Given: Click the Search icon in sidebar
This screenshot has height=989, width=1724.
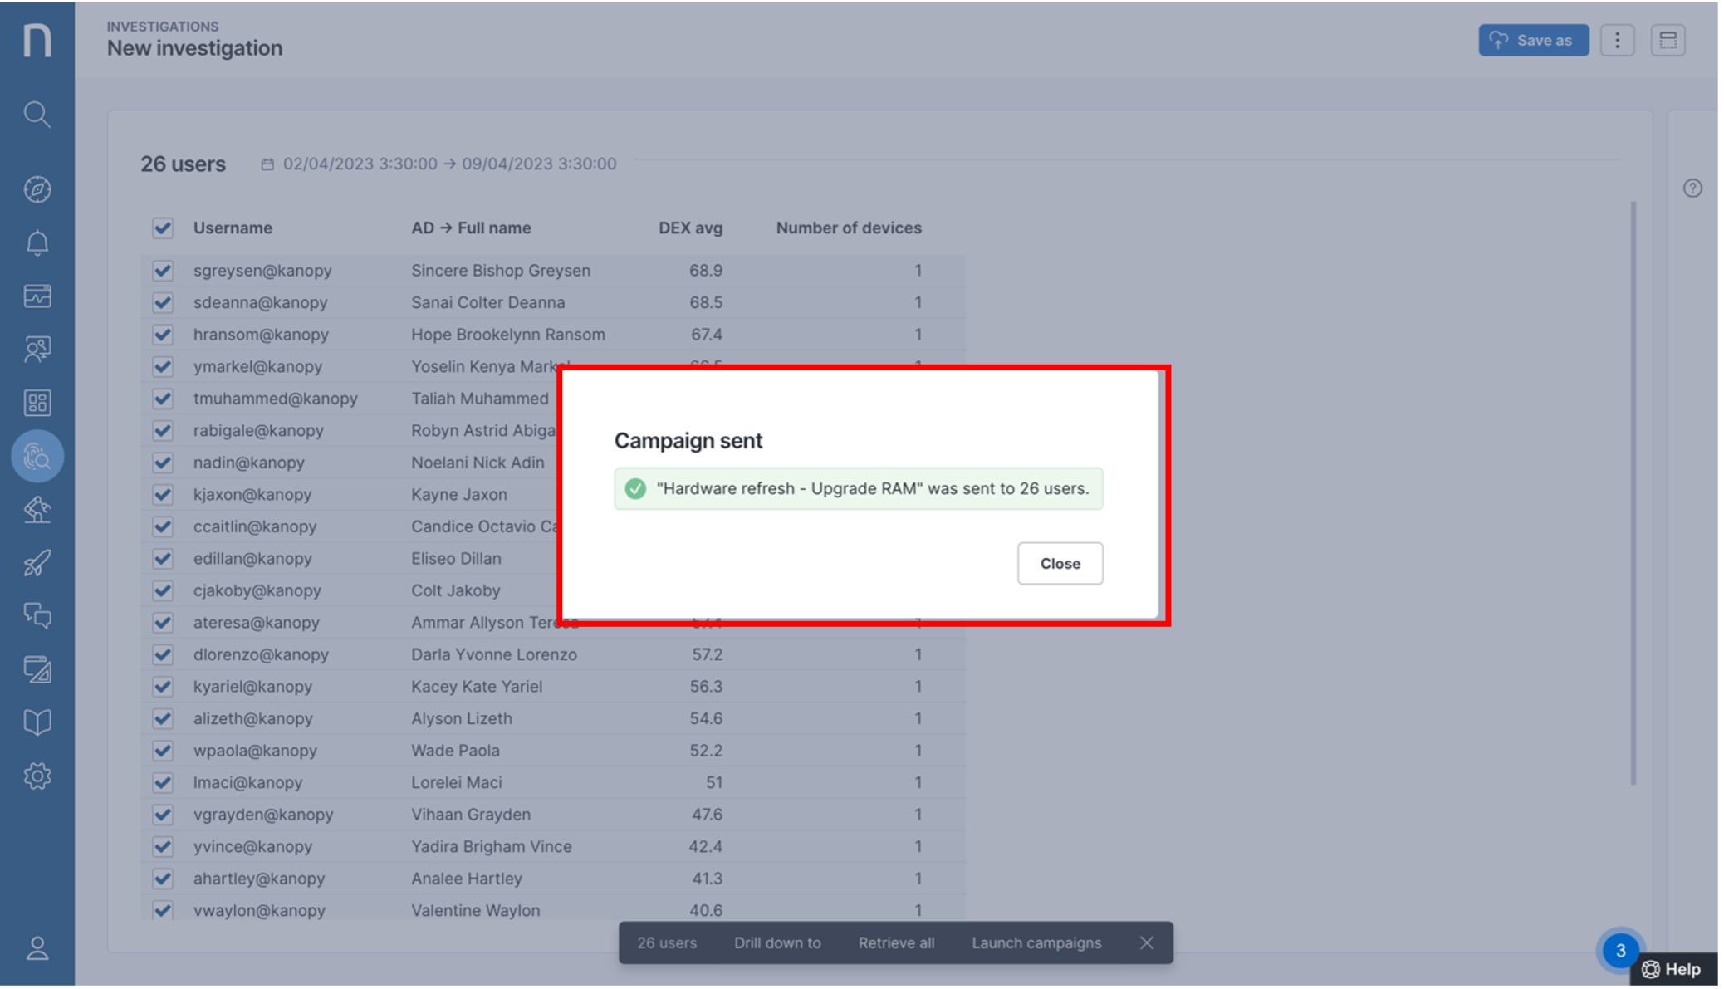Looking at the screenshot, I should click(37, 114).
